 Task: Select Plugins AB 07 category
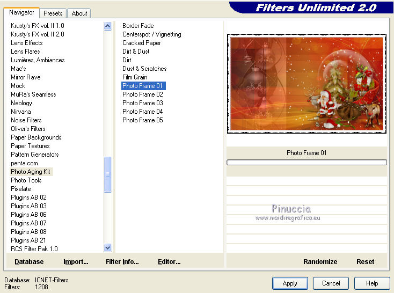click(x=28, y=223)
